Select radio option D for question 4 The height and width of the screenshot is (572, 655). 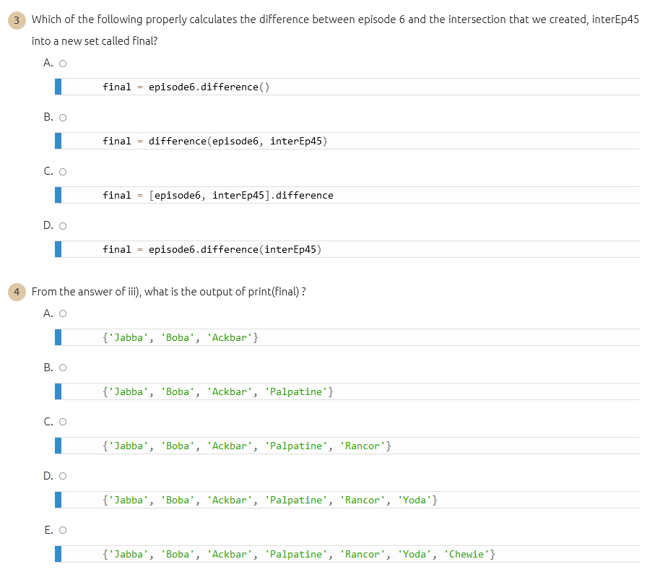[62, 476]
